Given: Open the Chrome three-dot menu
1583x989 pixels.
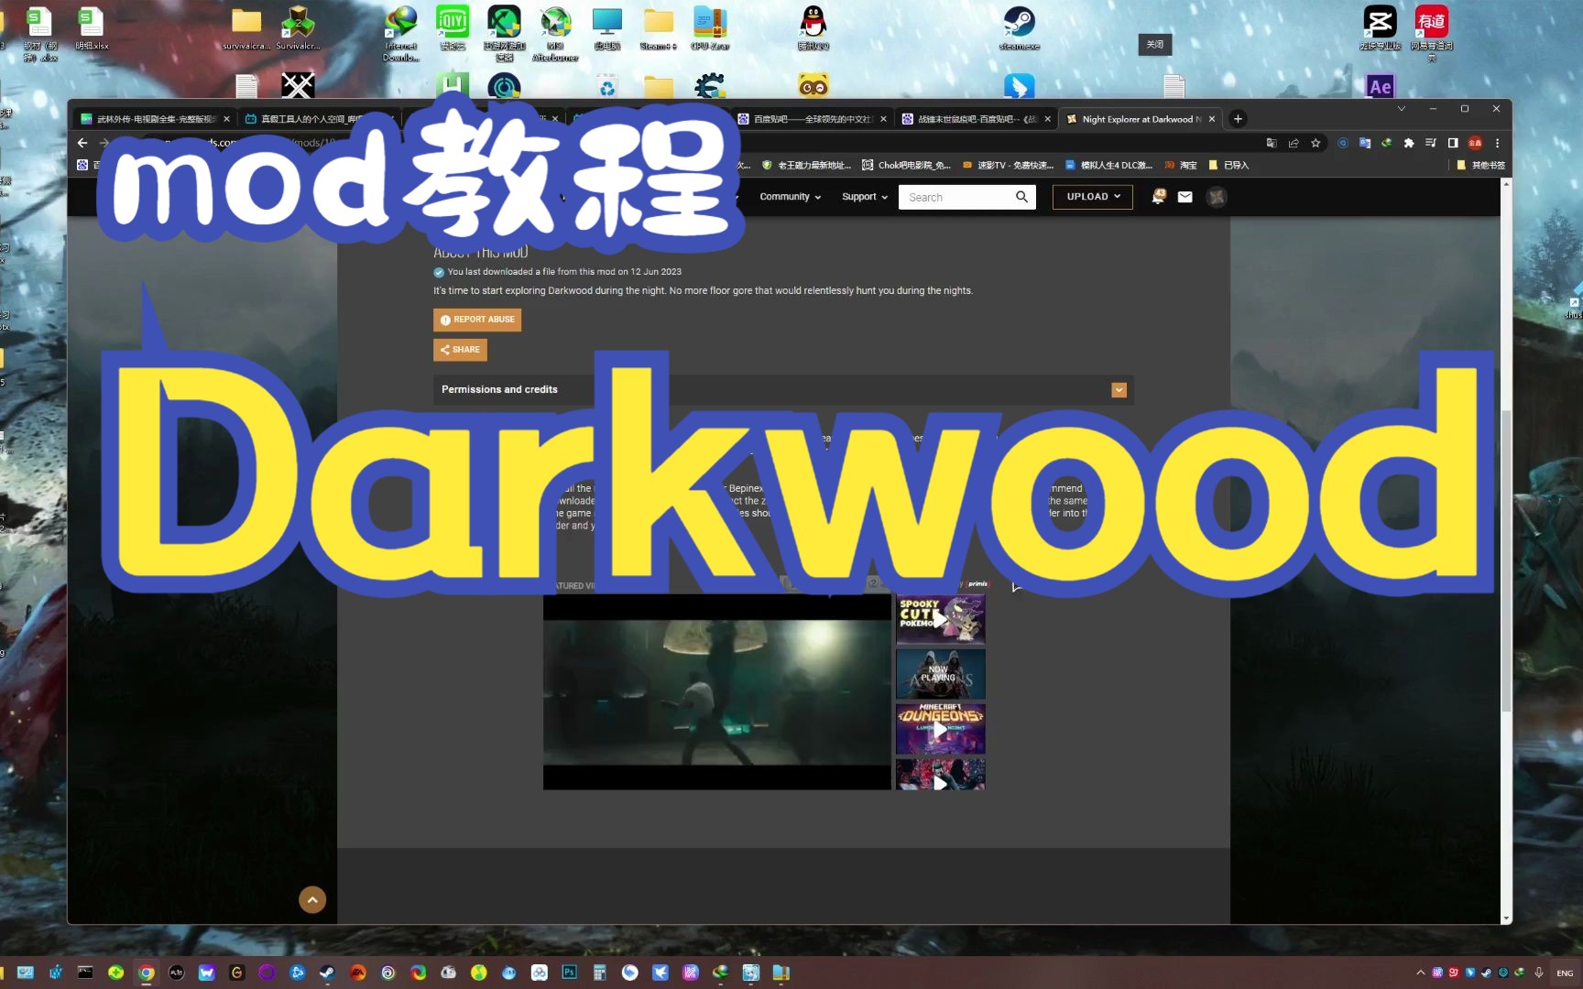Looking at the screenshot, I should coord(1497,143).
